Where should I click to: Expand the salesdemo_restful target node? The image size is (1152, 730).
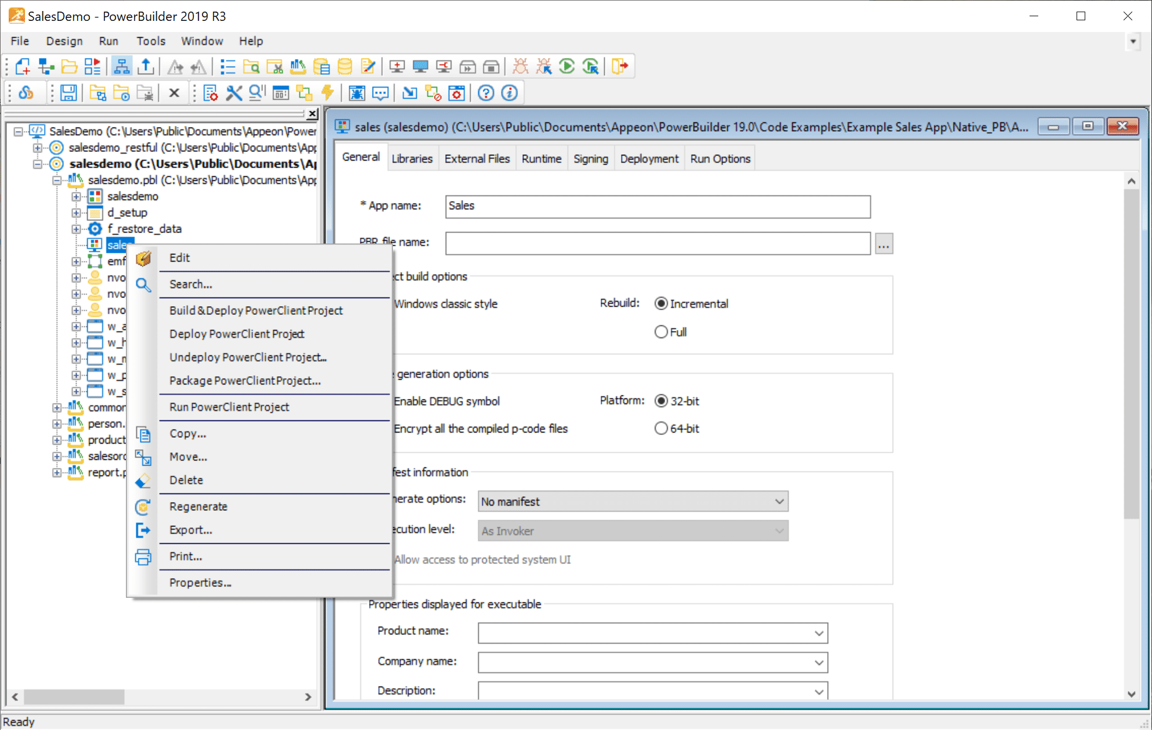pos(38,148)
